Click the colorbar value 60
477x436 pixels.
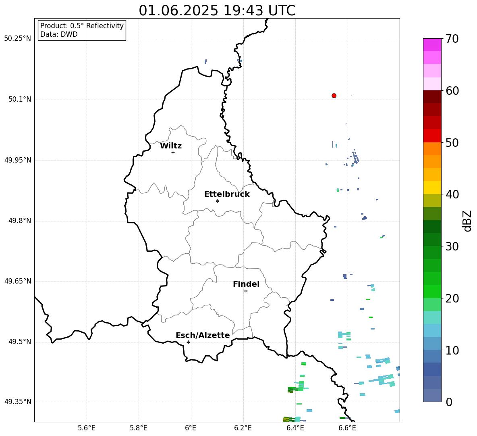point(452,91)
